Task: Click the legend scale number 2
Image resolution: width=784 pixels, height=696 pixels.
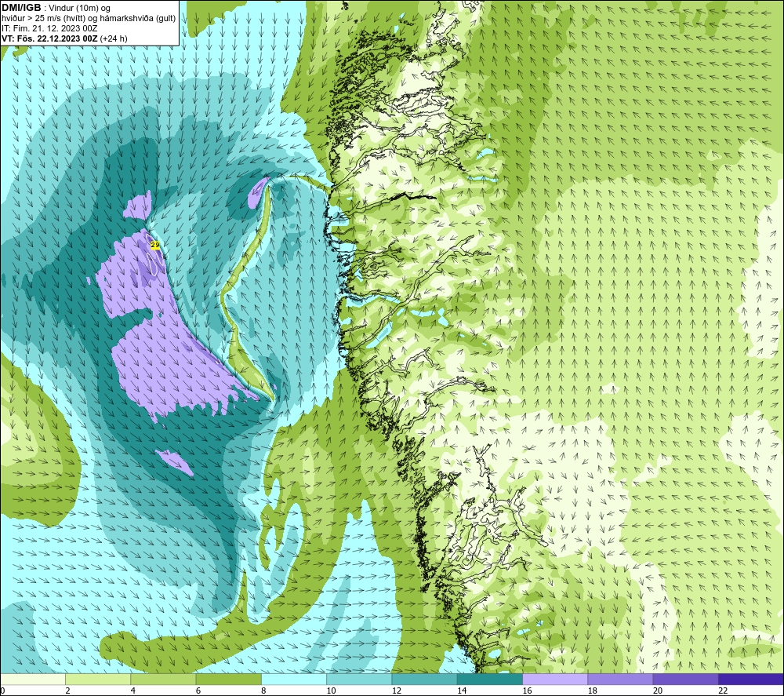Action: click(67, 691)
